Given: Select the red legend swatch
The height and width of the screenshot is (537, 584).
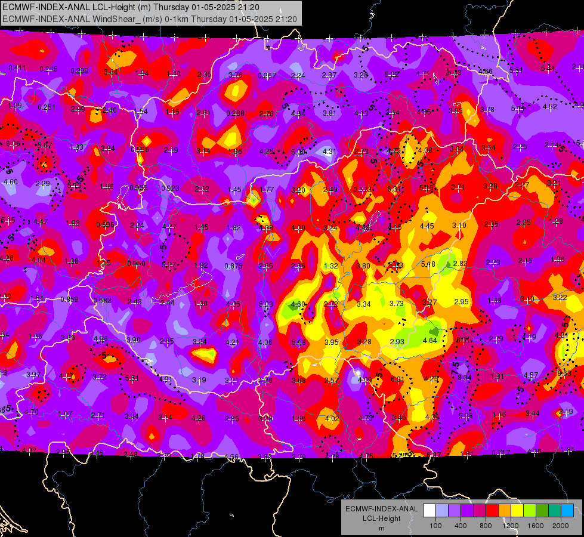Looking at the screenshot, I should (492, 511).
